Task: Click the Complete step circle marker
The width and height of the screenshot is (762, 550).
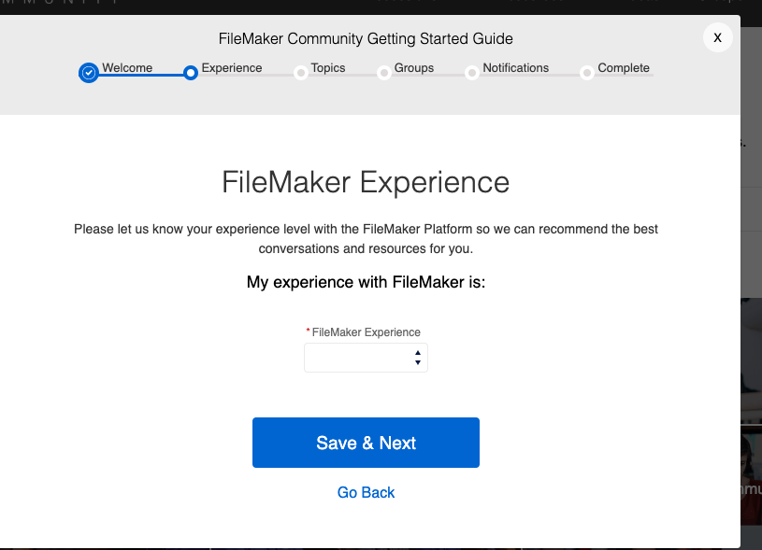Action: [x=586, y=73]
